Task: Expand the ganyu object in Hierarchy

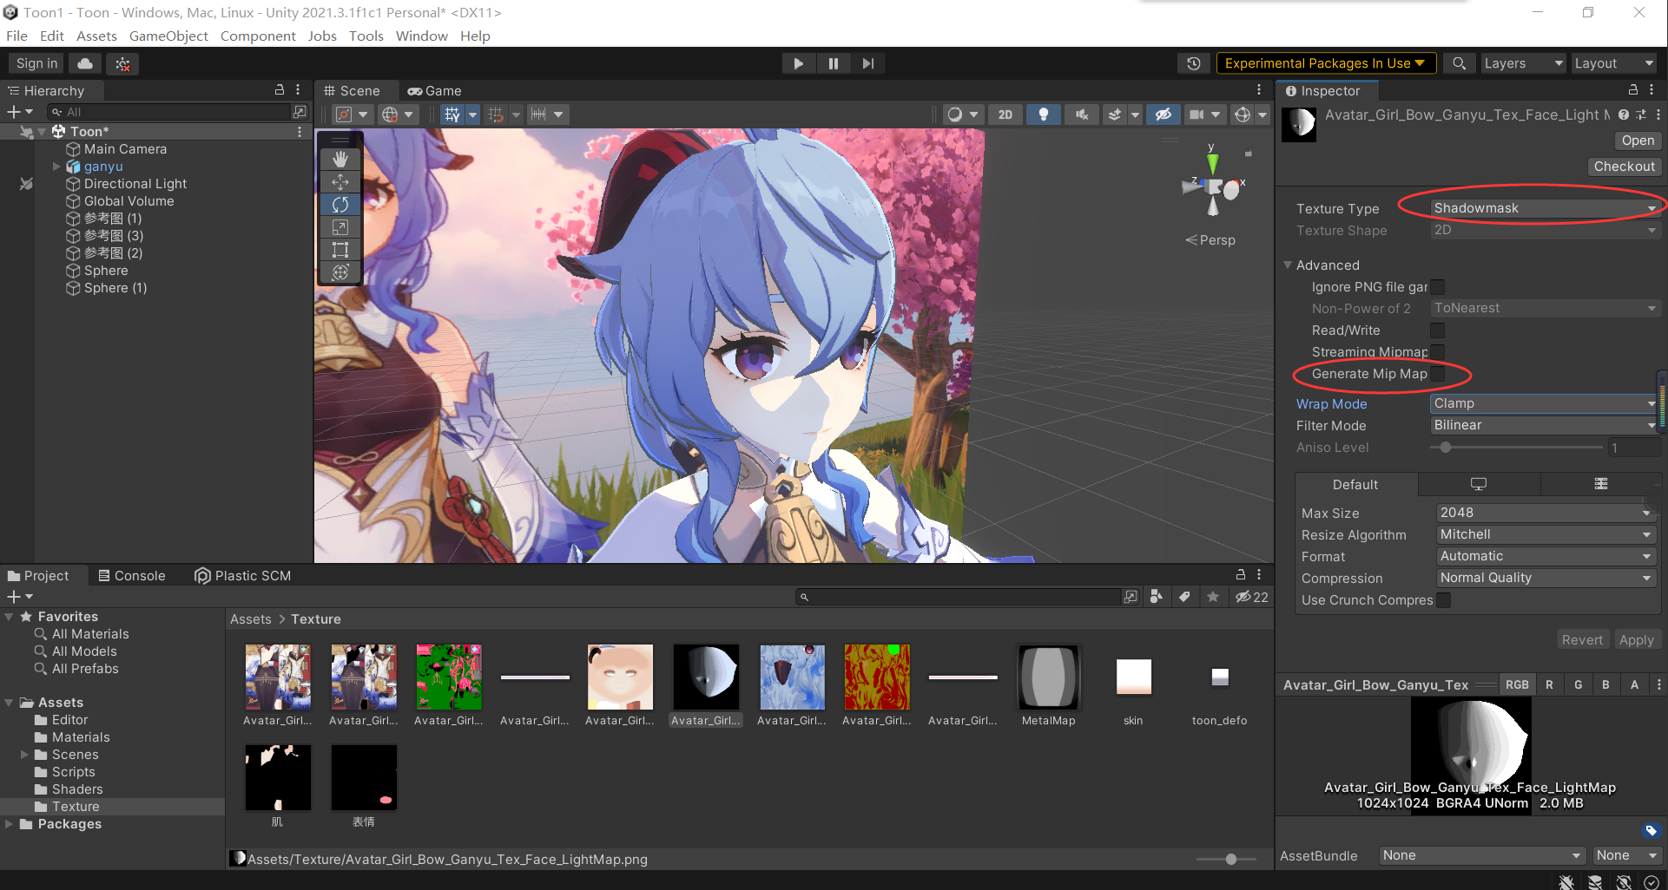Action: (x=56, y=167)
